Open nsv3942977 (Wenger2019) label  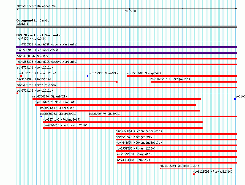pyautogui.click(x=135, y=137)
